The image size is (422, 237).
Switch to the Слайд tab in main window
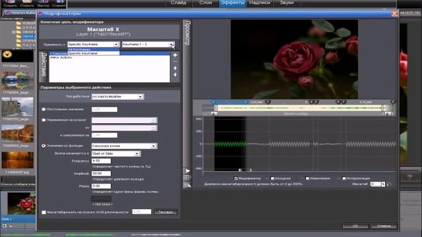click(x=178, y=3)
